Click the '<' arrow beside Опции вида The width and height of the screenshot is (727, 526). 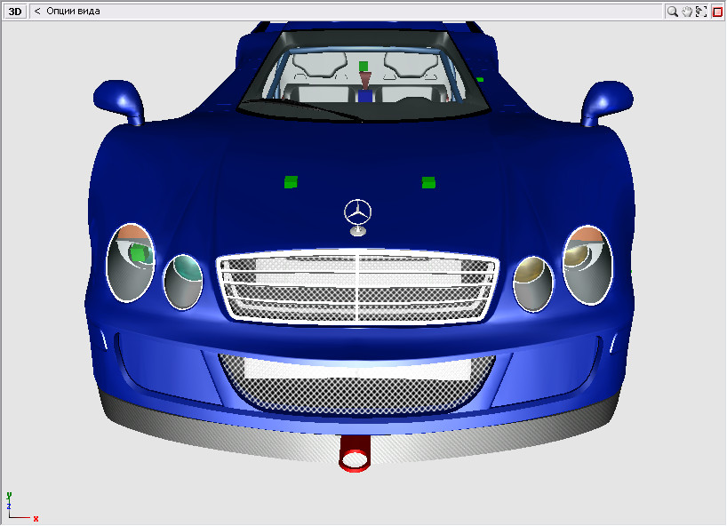point(37,11)
